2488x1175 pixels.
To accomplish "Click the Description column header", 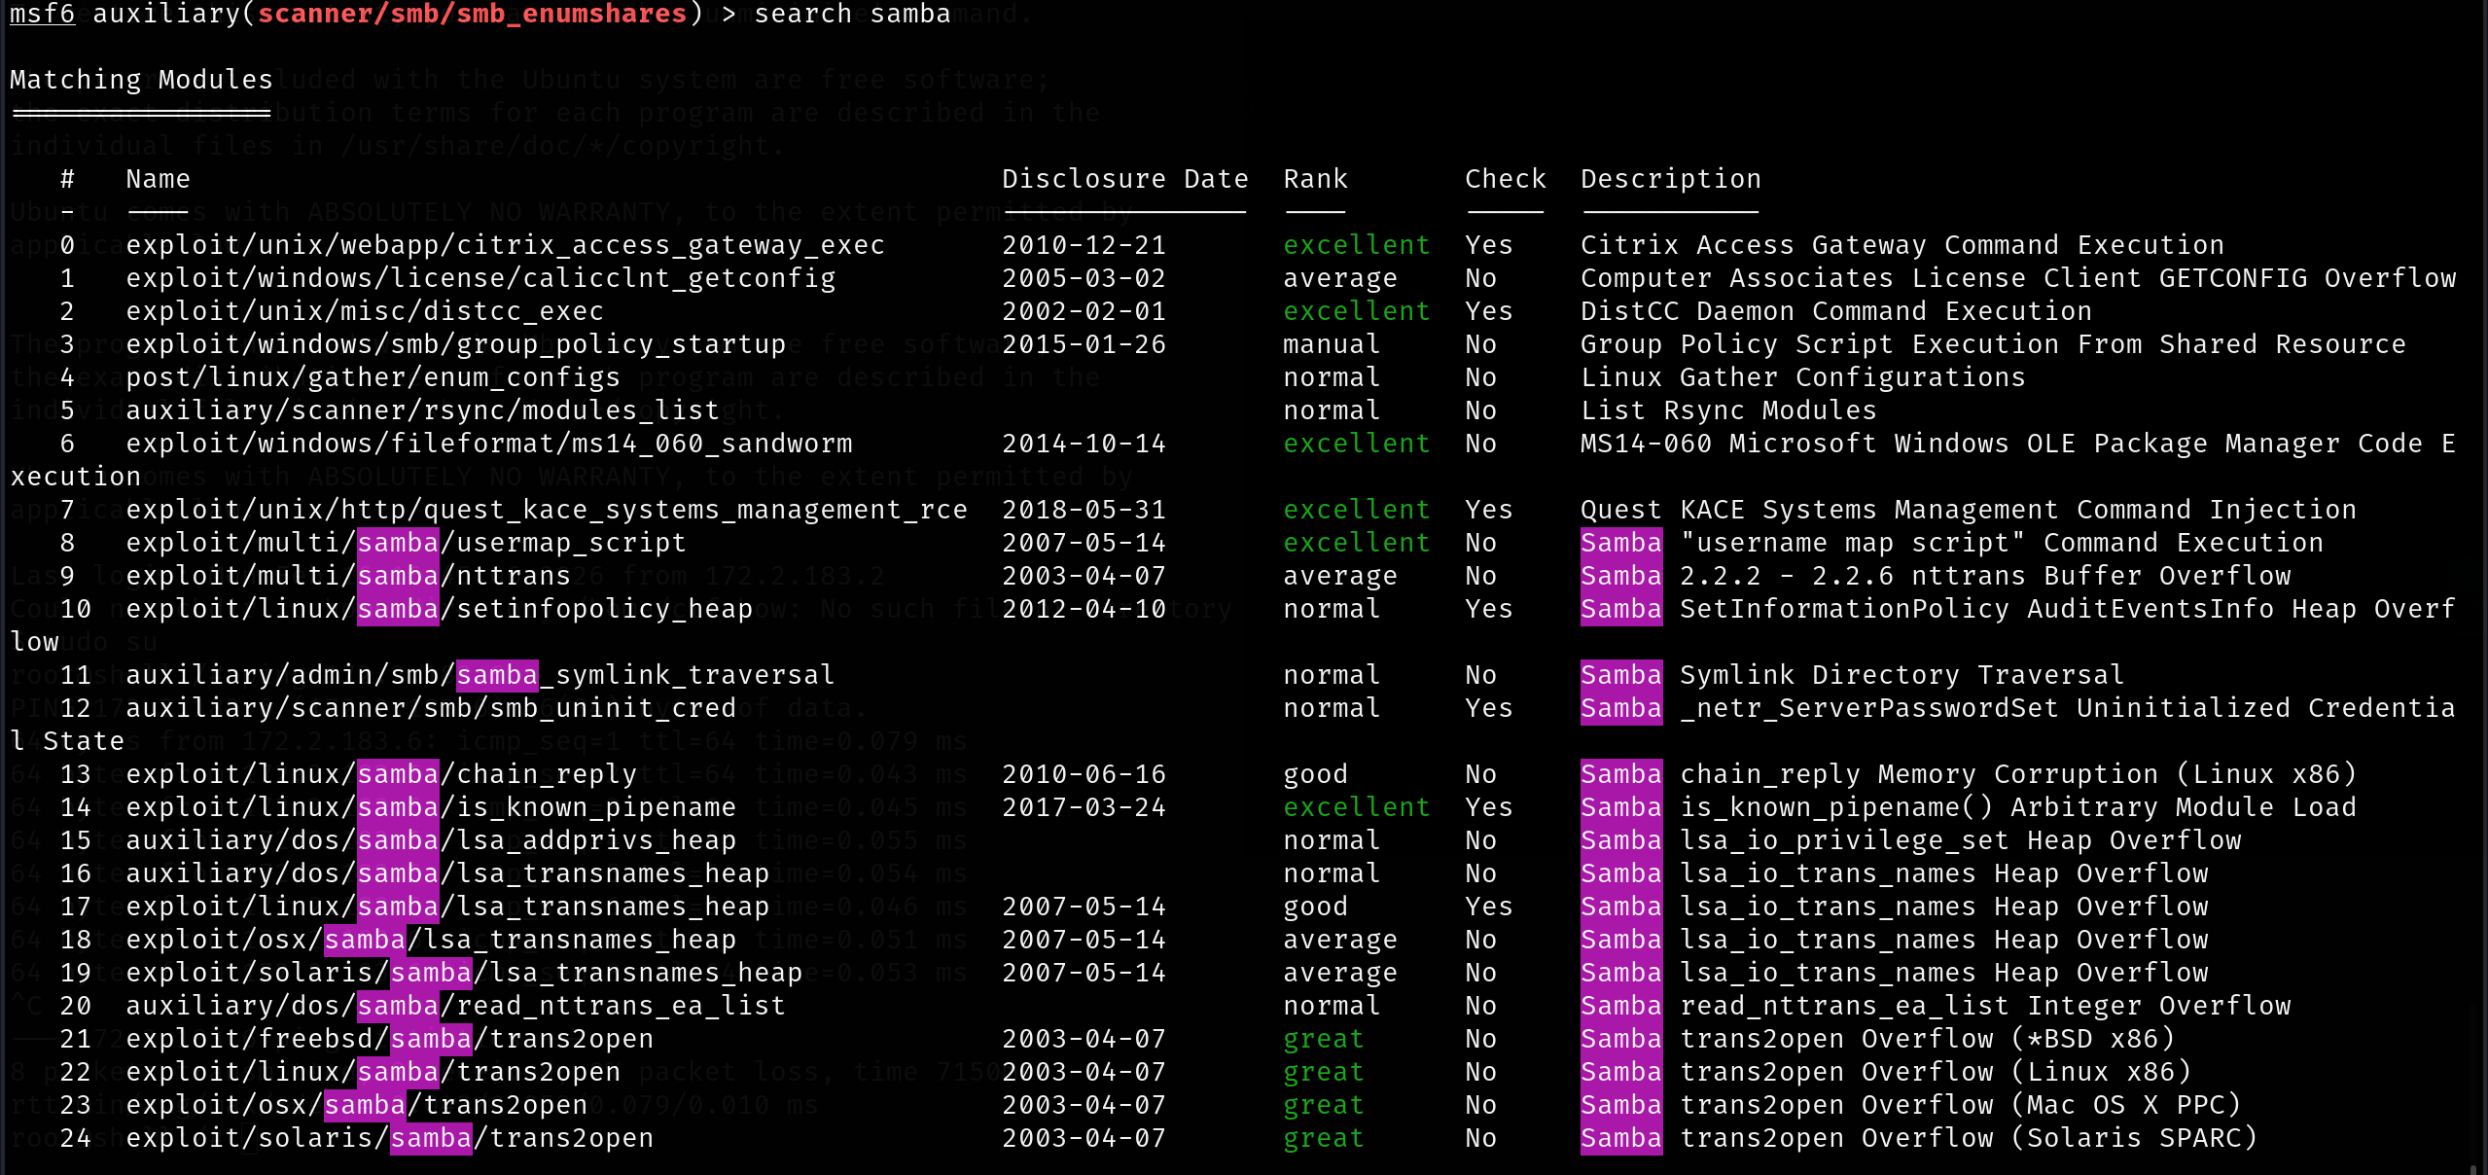I will pyautogui.click(x=1670, y=179).
